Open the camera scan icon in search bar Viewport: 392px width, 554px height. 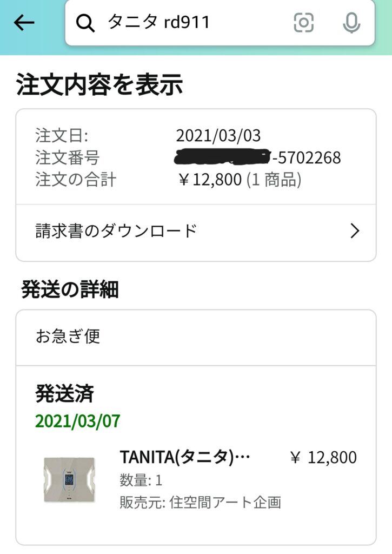303,23
